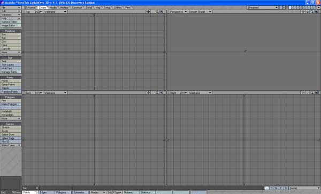321x194 pixels.
Task: Select the M vertex map button
Action: point(277,188)
